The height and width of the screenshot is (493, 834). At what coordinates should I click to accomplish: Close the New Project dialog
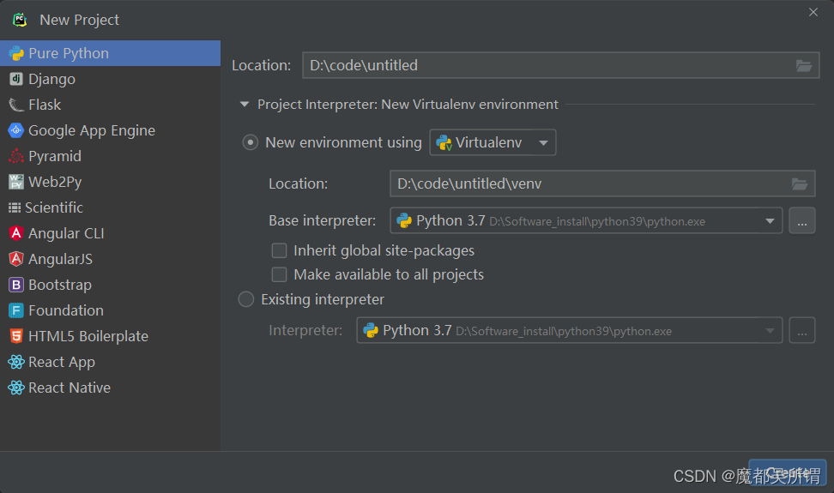(813, 12)
